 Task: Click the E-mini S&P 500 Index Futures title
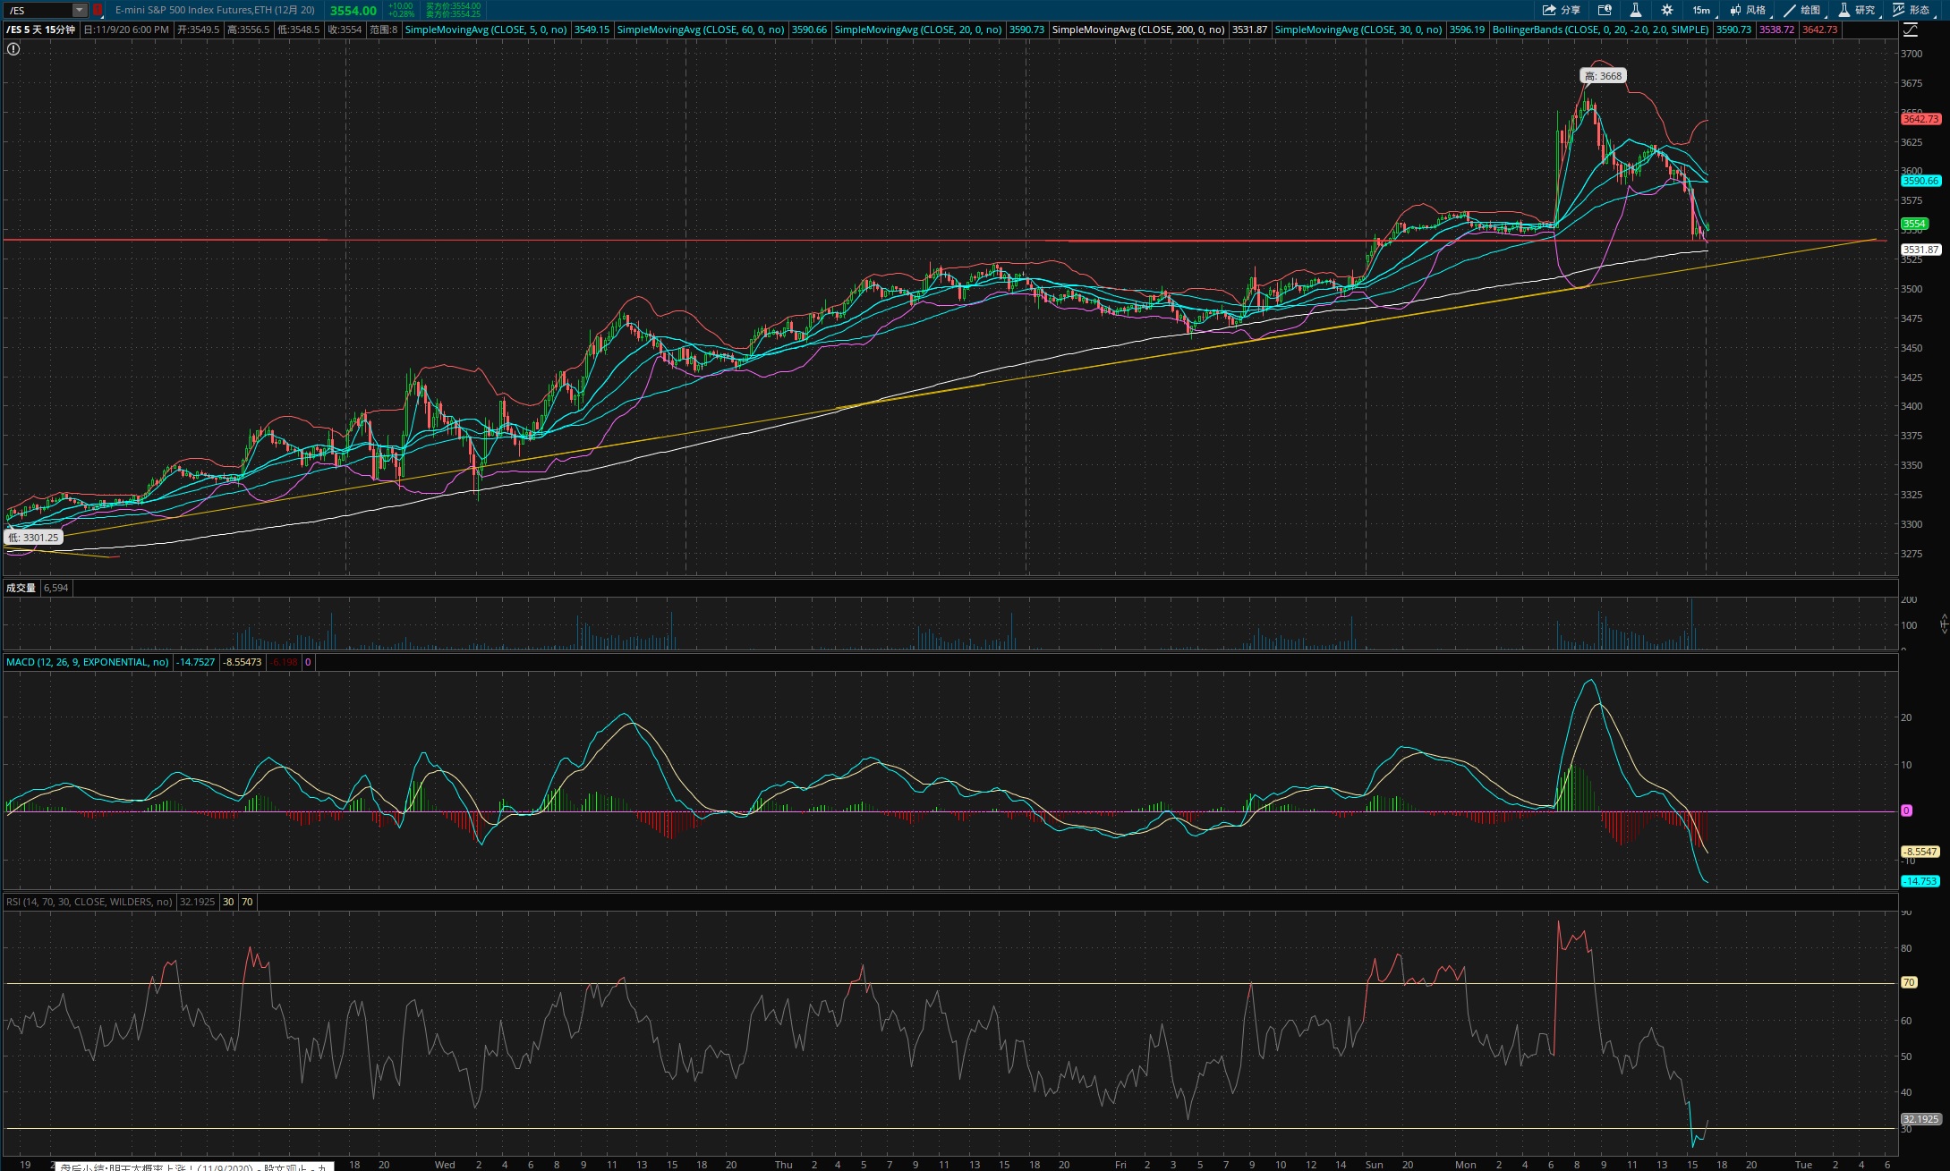215,10
